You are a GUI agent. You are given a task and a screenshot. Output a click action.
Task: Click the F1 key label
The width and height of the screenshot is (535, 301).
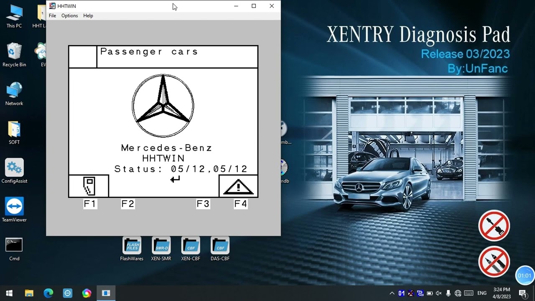pos(90,204)
